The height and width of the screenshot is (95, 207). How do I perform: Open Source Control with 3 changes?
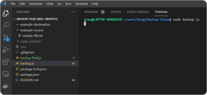(x=6, y=37)
